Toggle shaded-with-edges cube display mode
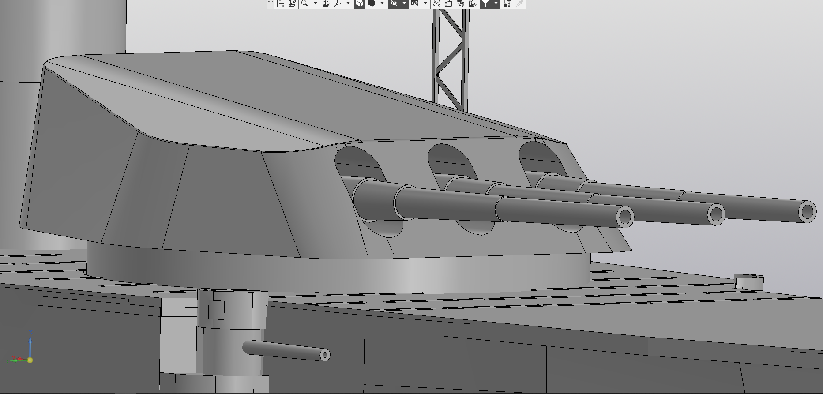823x394 pixels. click(360, 4)
